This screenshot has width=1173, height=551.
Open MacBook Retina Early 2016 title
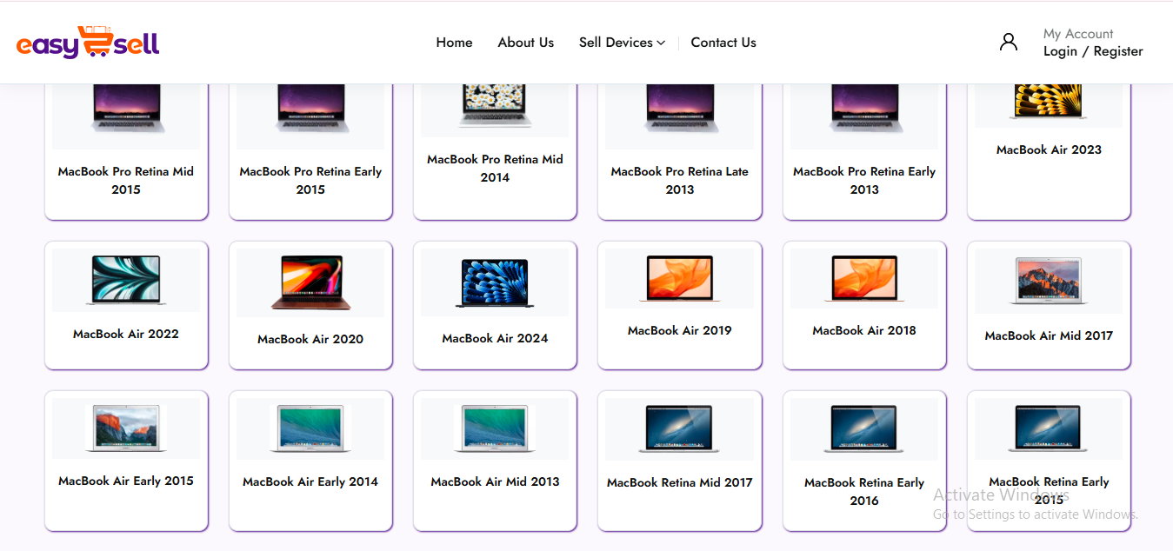pos(864,491)
